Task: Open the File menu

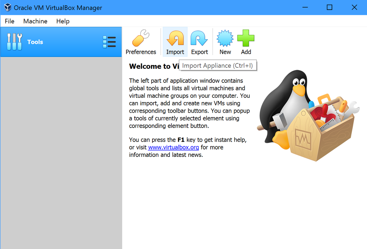Action: point(10,21)
